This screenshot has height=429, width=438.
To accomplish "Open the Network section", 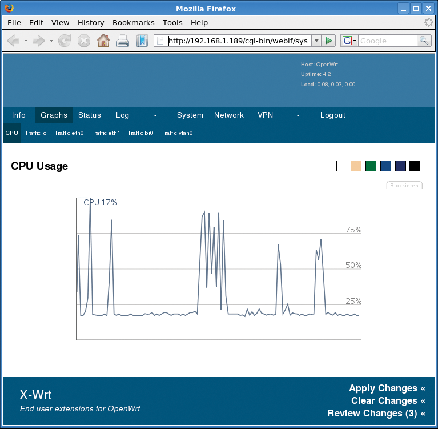I will coord(229,115).
